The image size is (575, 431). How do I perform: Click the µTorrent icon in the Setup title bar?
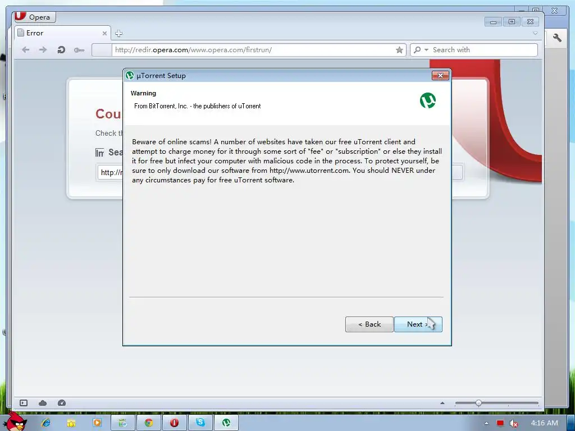click(130, 76)
